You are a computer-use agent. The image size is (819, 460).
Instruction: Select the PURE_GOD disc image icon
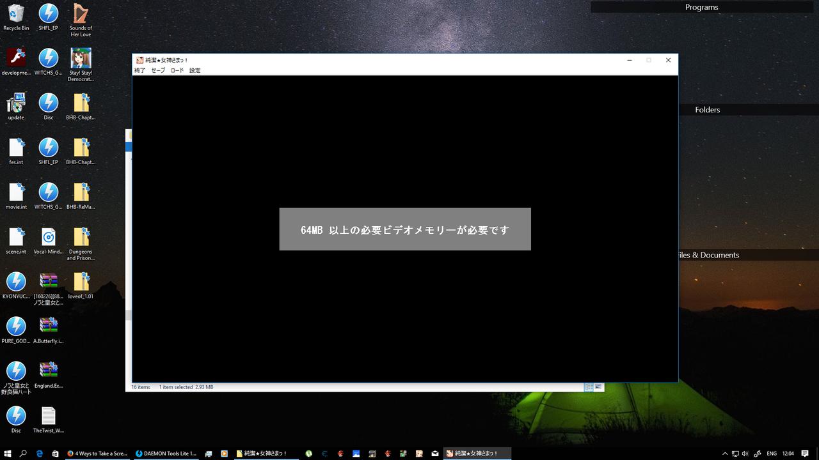pos(16,327)
